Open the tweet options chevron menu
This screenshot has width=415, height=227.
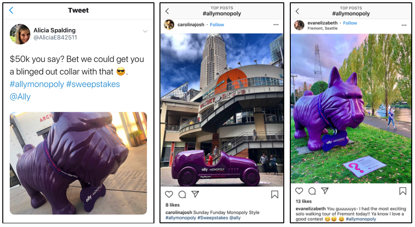click(145, 31)
